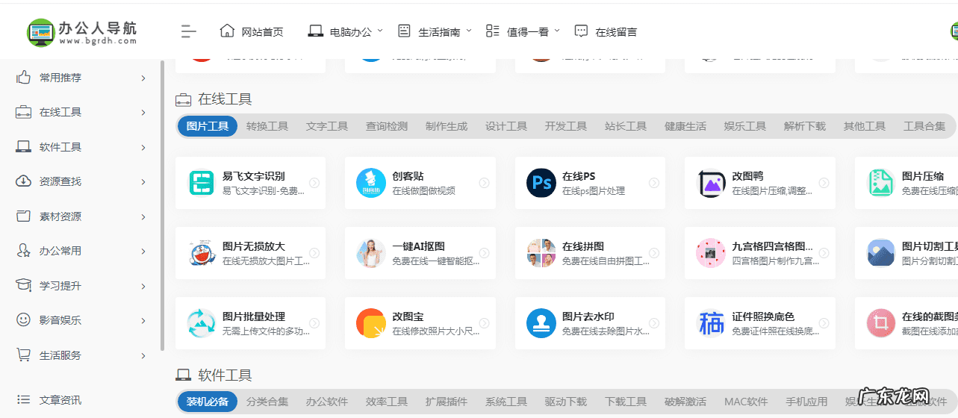958x418 pixels.
Task: Open the 在线PS Photoshop icon
Action: point(541,183)
